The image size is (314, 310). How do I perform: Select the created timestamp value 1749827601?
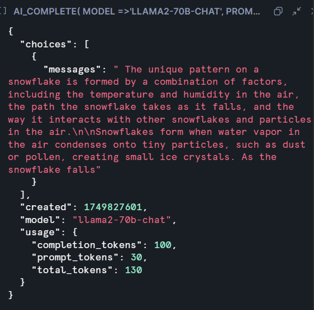(x=113, y=207)
